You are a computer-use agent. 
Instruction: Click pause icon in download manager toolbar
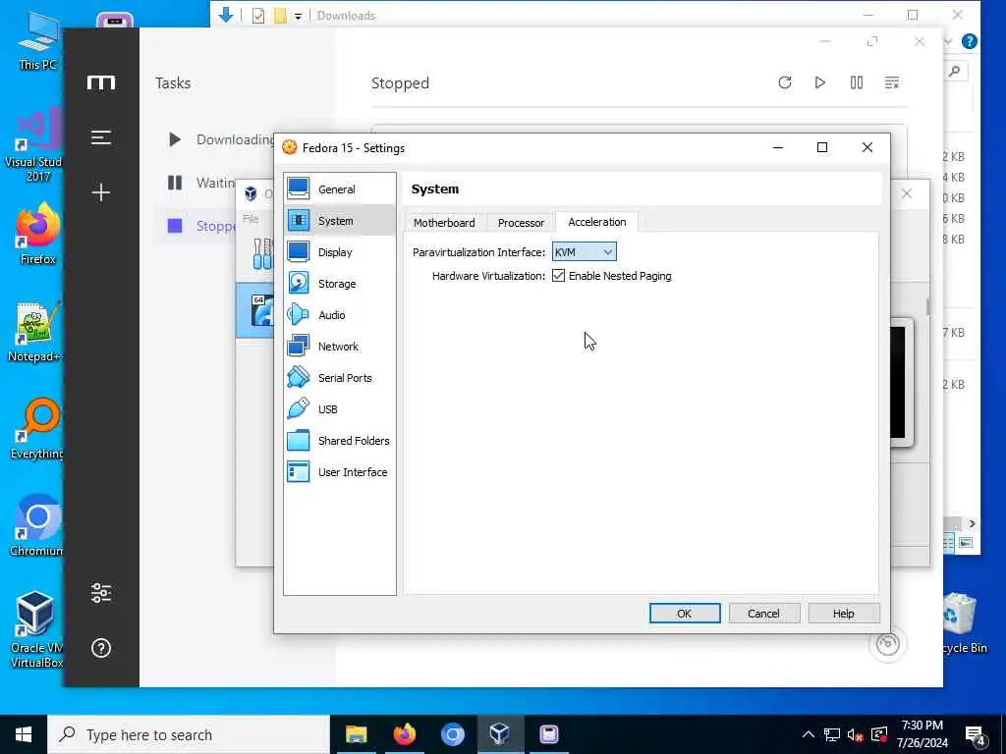[857, 82]
